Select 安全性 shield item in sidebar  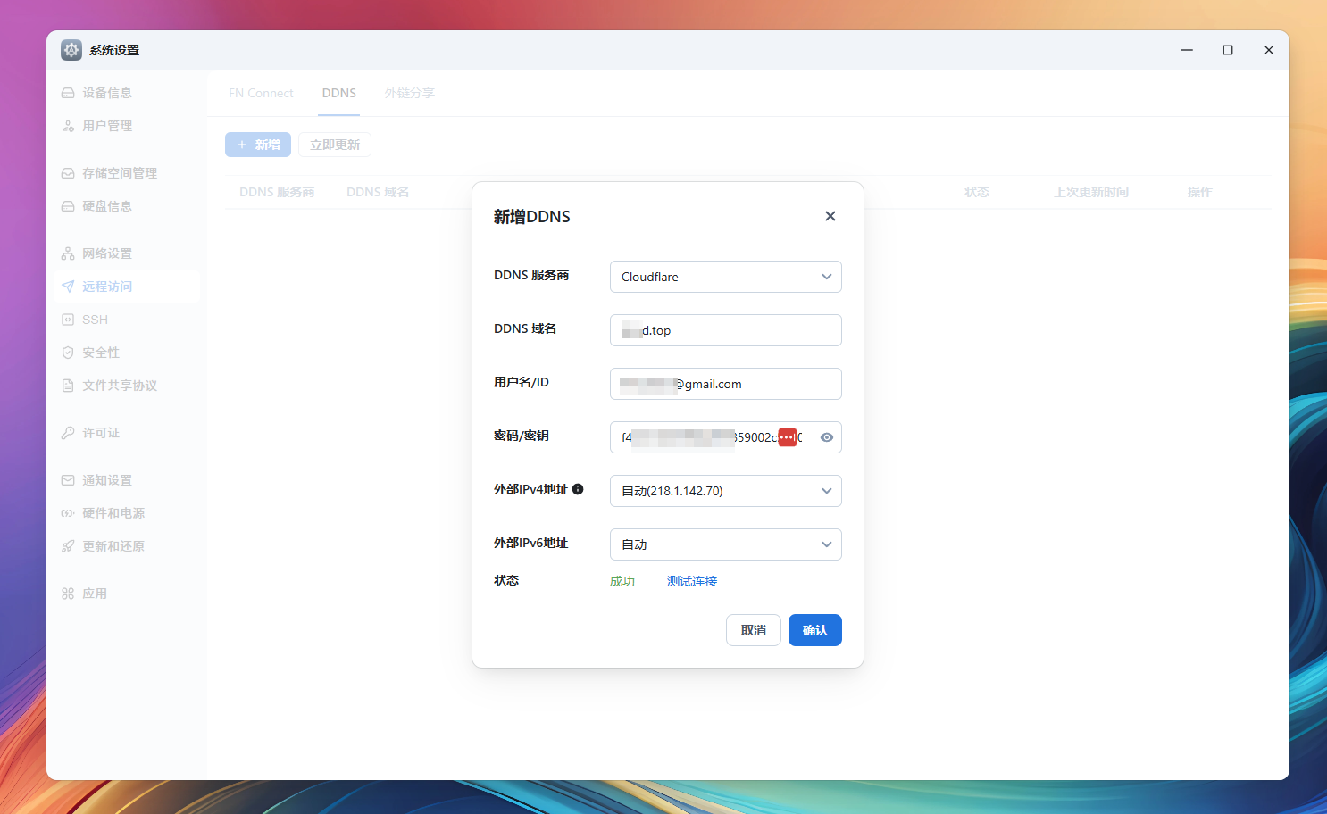(x=100, y=353)
